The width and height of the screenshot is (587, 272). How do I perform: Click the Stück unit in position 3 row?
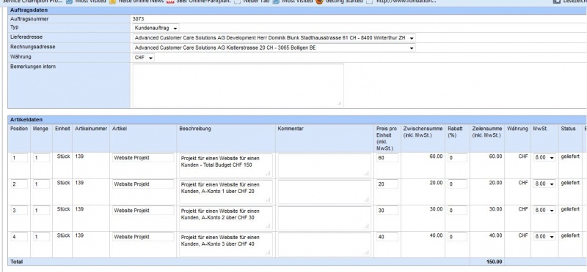point(63,209)
